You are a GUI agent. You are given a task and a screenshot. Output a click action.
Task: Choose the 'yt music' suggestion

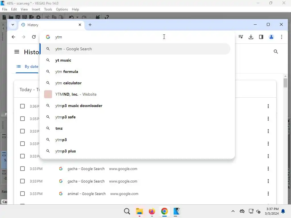[135, 60]
